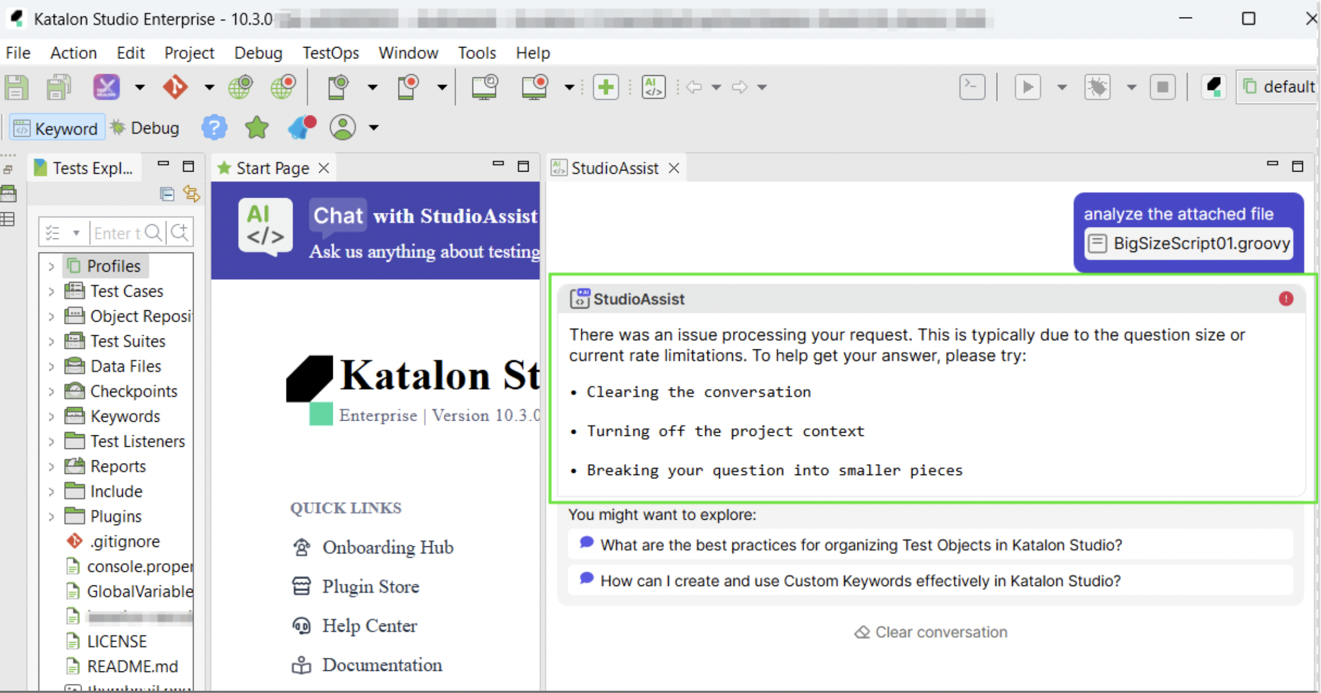The height and width of the screenshot is (693, 1321).
Task: Click the user account avatar icon
Action: coord(343,127)
